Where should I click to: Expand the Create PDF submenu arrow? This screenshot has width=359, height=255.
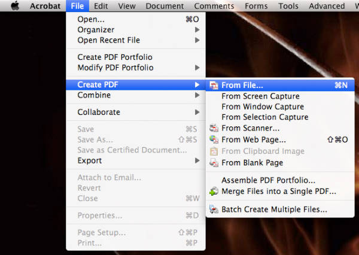[x=197, y=85]
